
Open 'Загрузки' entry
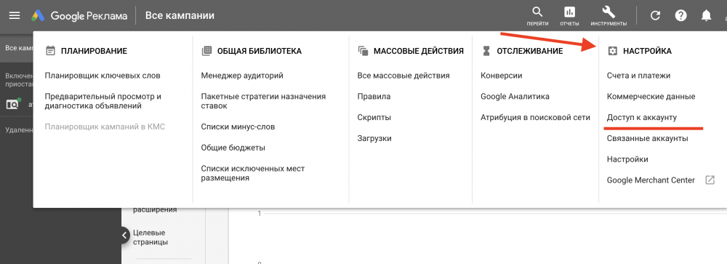point(374,138)
